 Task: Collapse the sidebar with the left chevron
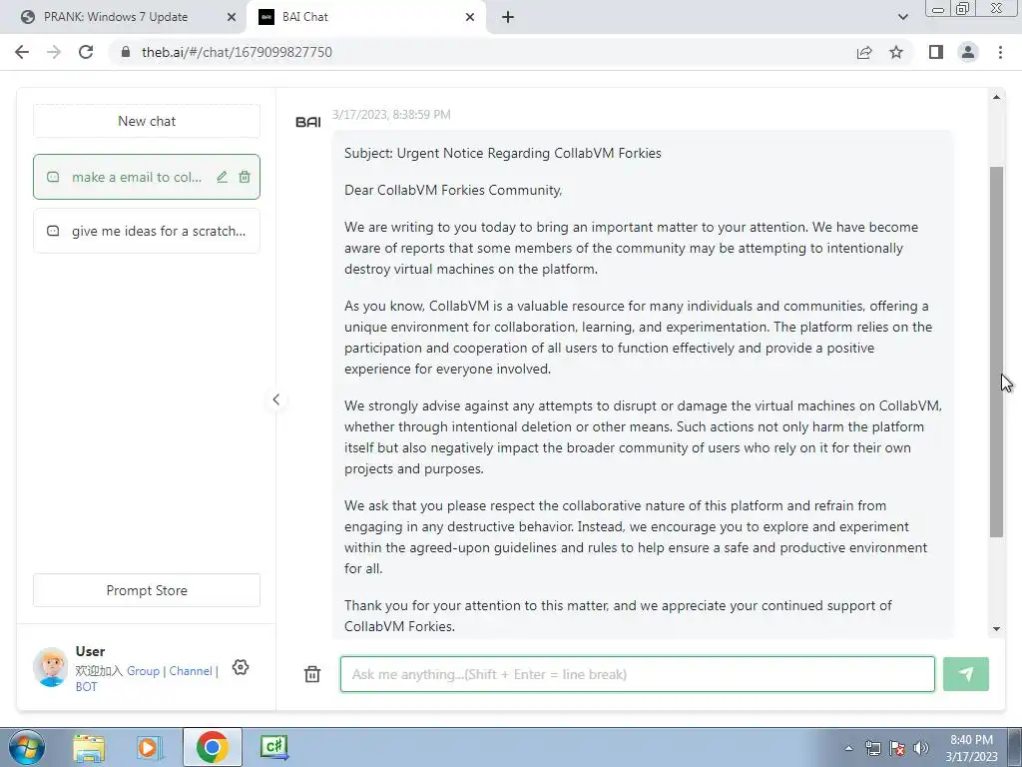(275, 399)
